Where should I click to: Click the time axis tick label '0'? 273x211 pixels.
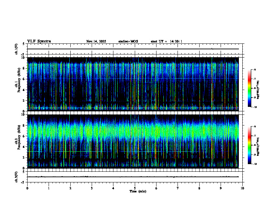(x=27, y=188)
